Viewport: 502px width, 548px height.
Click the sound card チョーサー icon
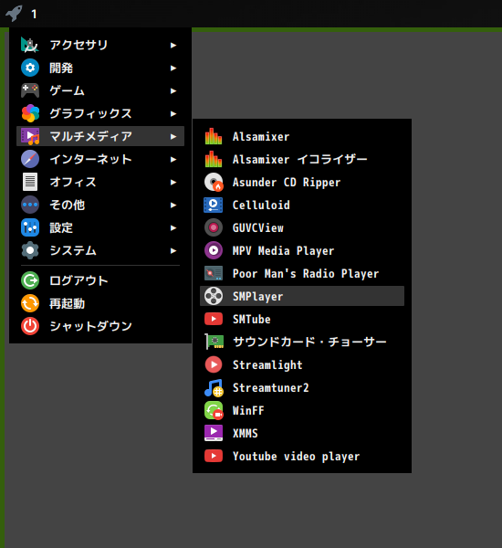(x=214, y=342)
